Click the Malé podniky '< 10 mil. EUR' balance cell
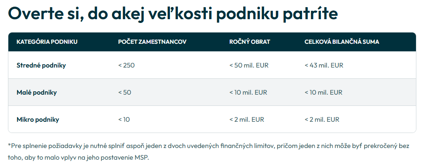The height and width of the screenshot is (168, 426). point(323,93)
